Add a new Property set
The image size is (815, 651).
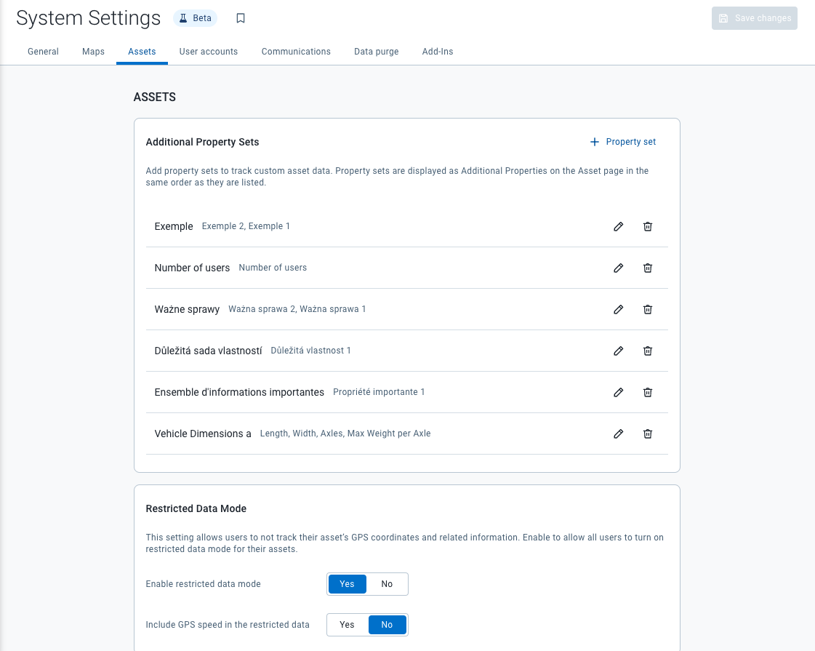click(x=622, y=142)
